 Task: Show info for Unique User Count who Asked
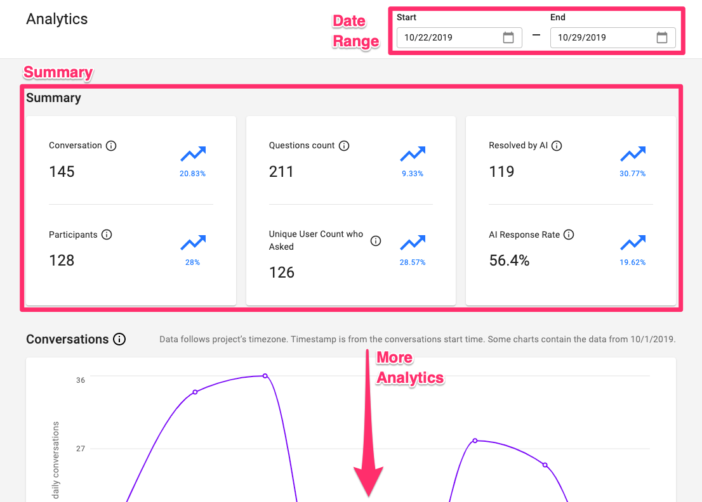tap(376, 241)
